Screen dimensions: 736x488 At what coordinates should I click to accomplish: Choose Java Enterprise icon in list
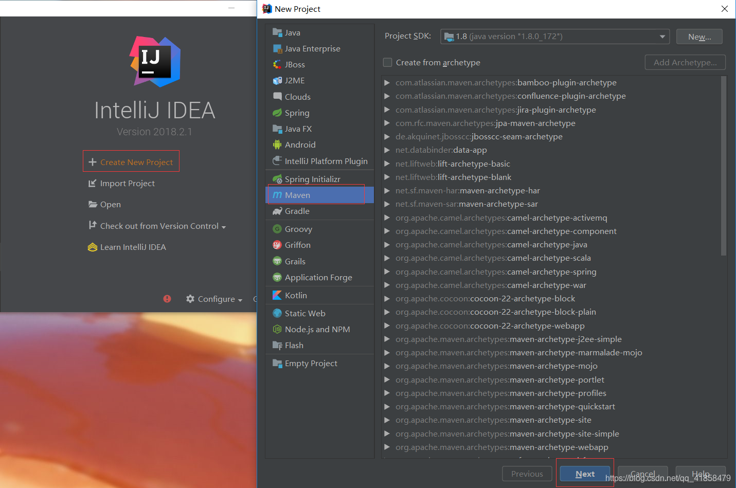click(x=277, y=48)
